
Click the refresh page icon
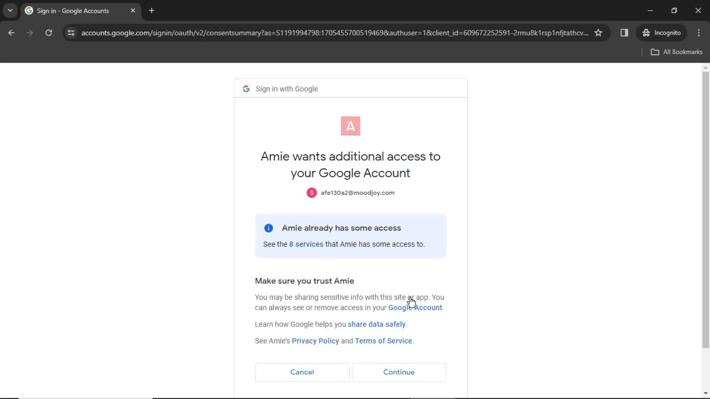[48, 33]
